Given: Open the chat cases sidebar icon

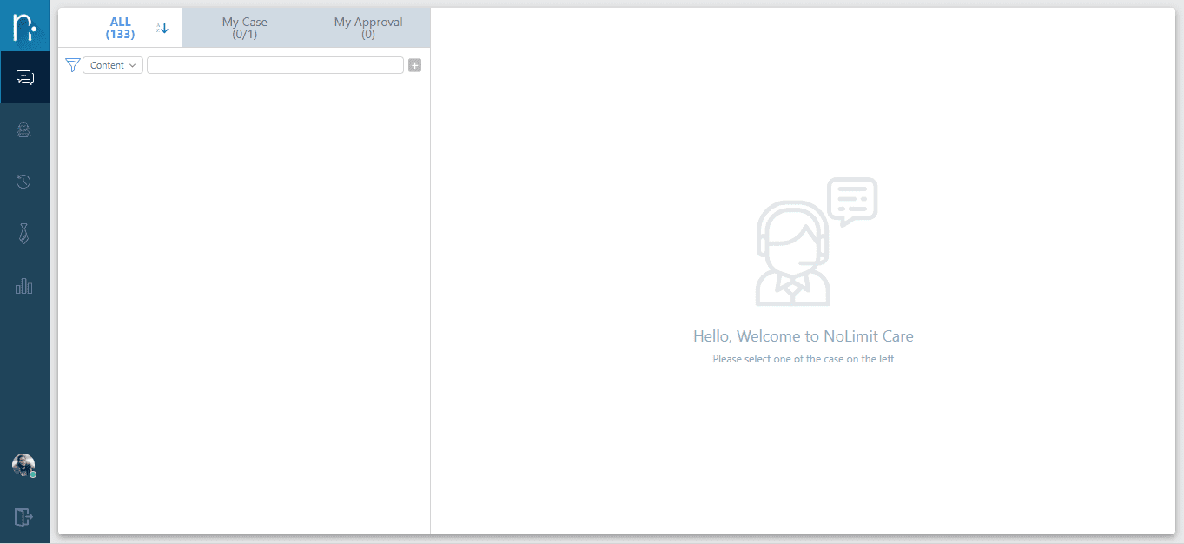Looking at the screenshot, I should [x=25, y=78].
